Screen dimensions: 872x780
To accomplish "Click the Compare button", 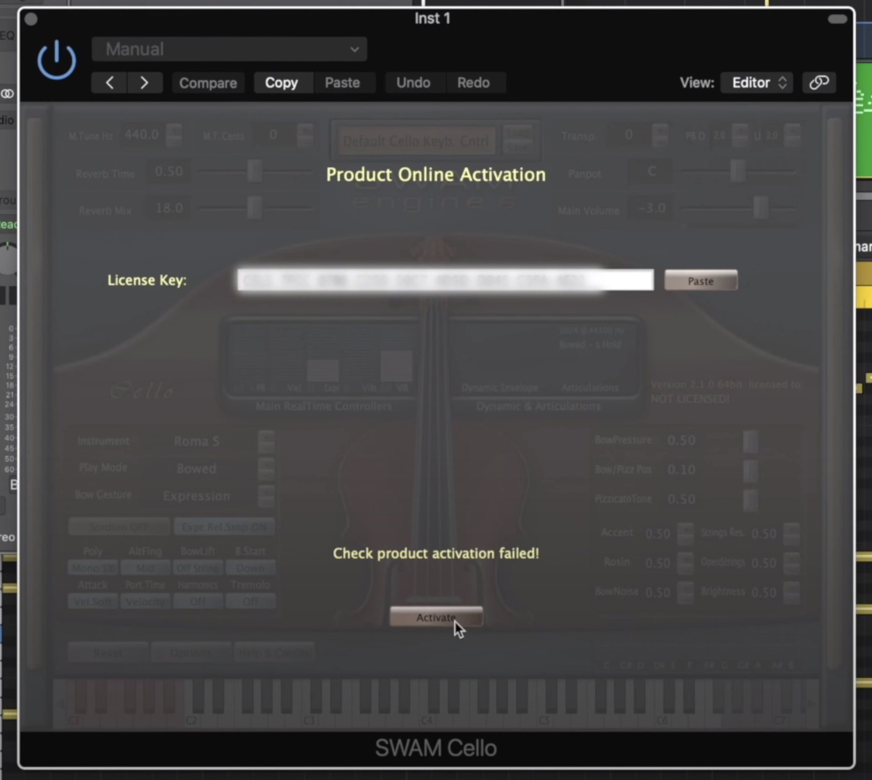I will pos(208,83).
